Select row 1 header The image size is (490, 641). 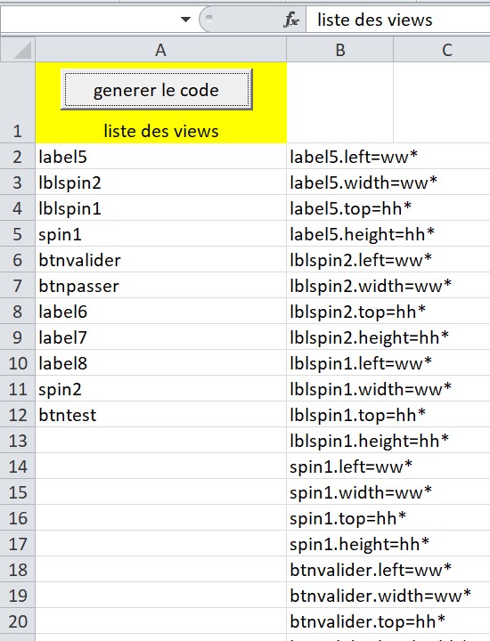click(x=18, y=102)
